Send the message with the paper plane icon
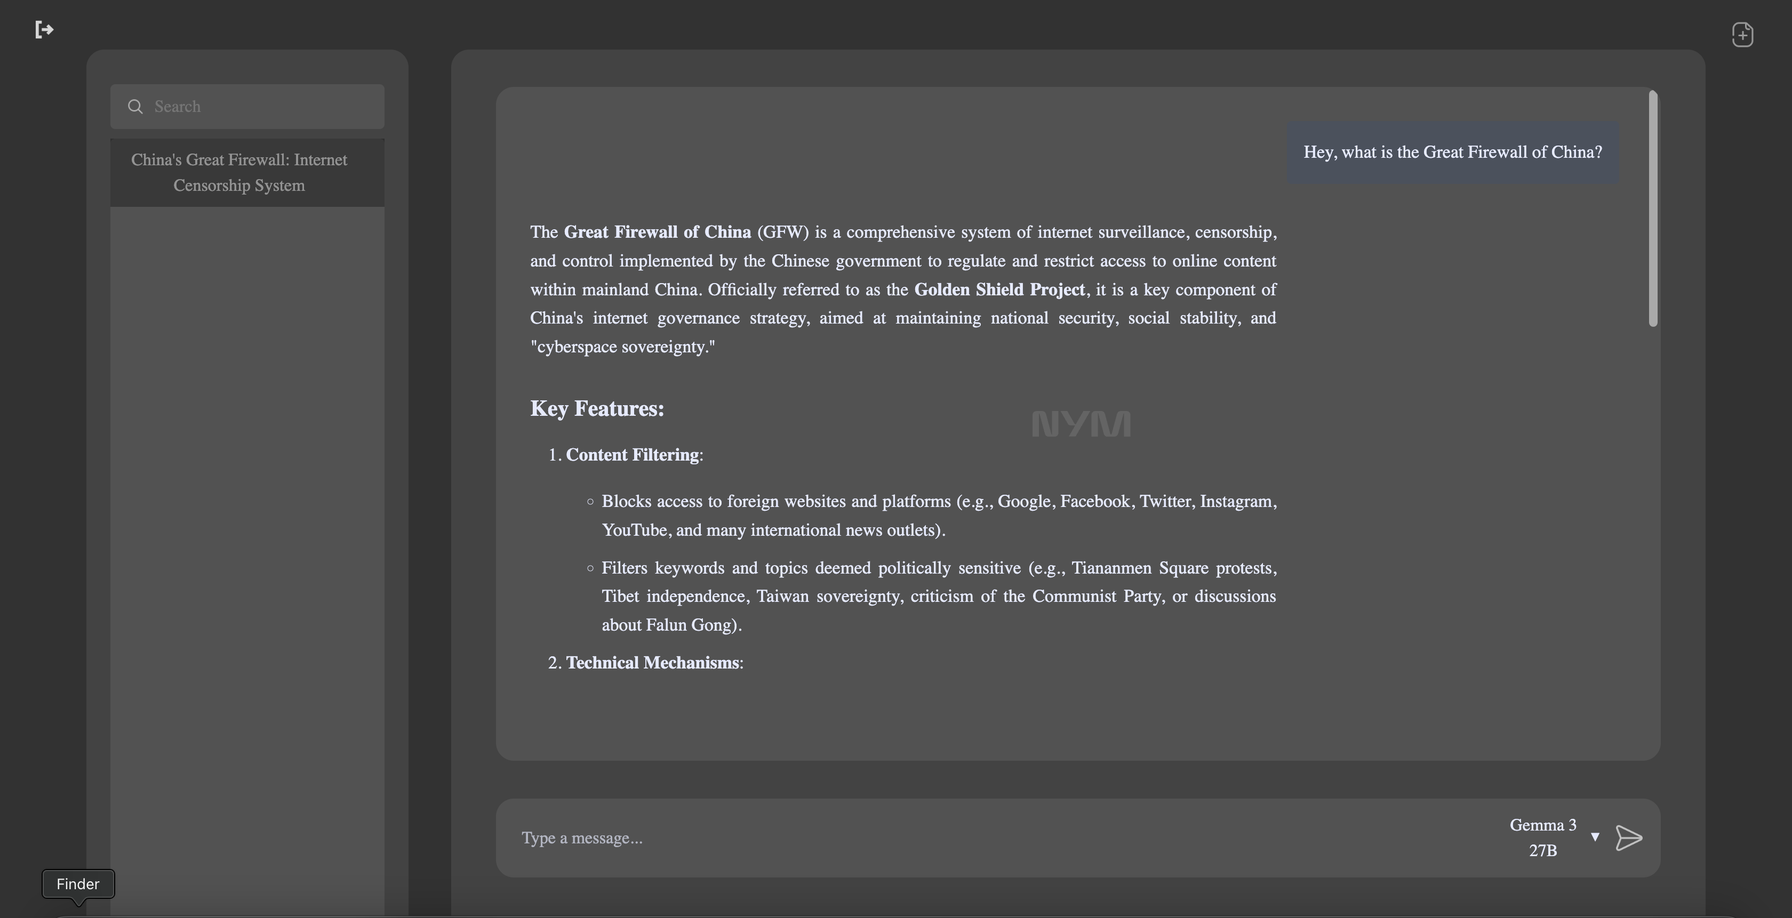Image resolution: width=1792 pixels, height=918 pixels. pos(1628,838)
